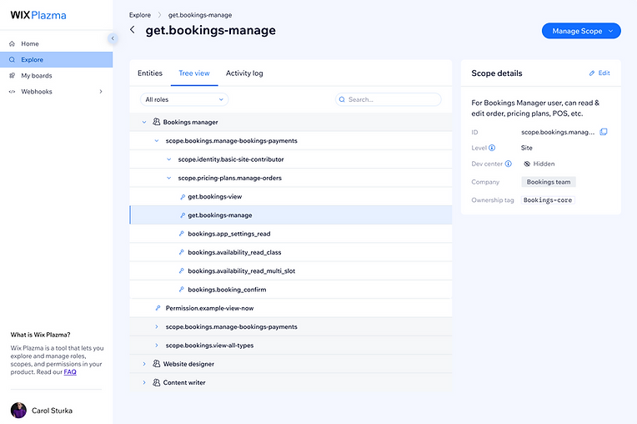Click the key icon of bookings.availability_read_class

(182, 252)
